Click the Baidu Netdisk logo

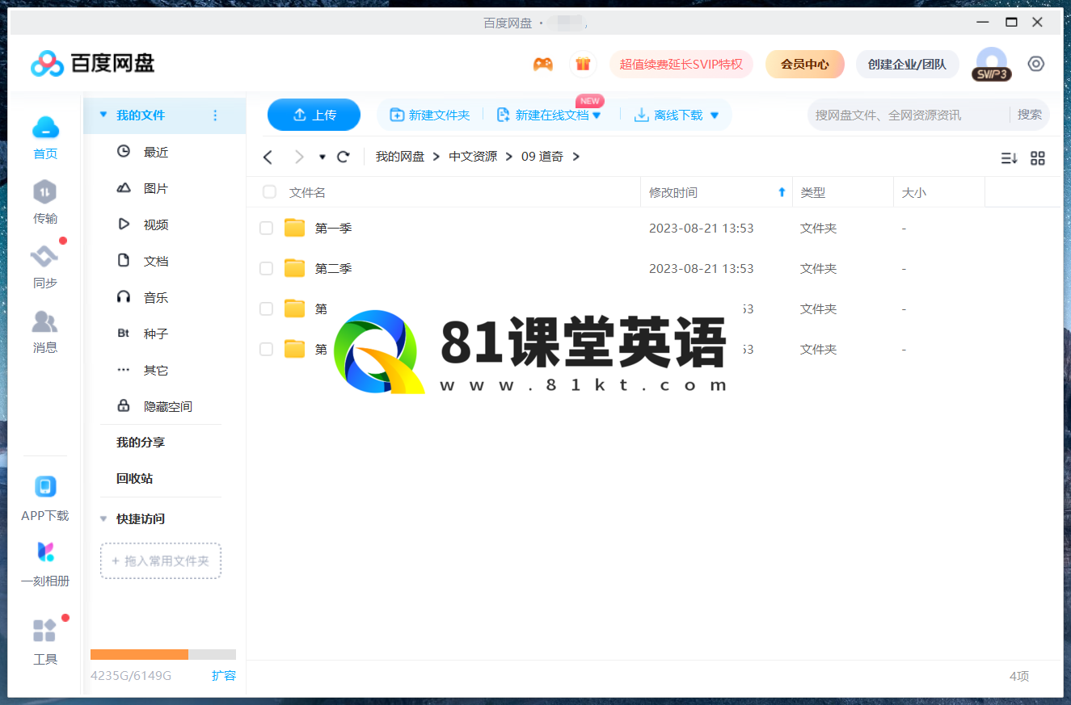coord(92,63)
